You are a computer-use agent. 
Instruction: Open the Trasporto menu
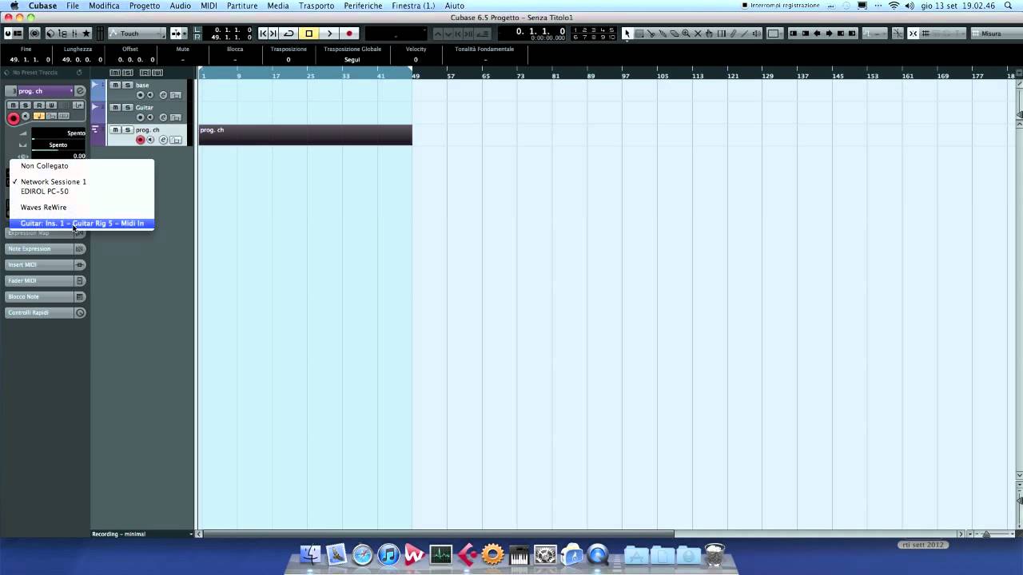coord(316,6)
